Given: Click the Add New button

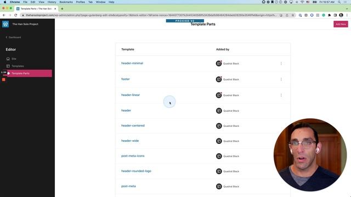Looking at the screenshot, I should point(341,24).
